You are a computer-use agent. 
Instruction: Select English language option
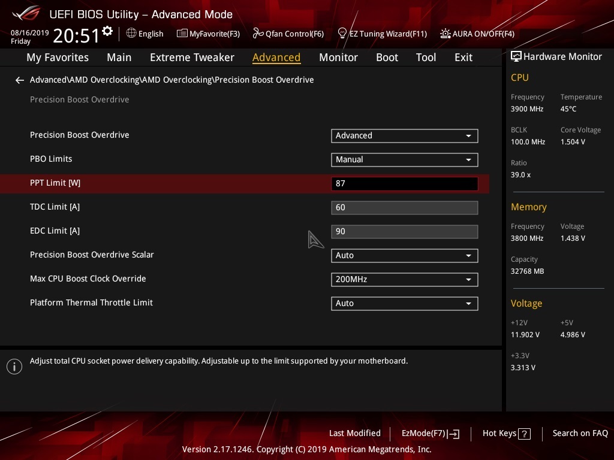coord(151,34)
